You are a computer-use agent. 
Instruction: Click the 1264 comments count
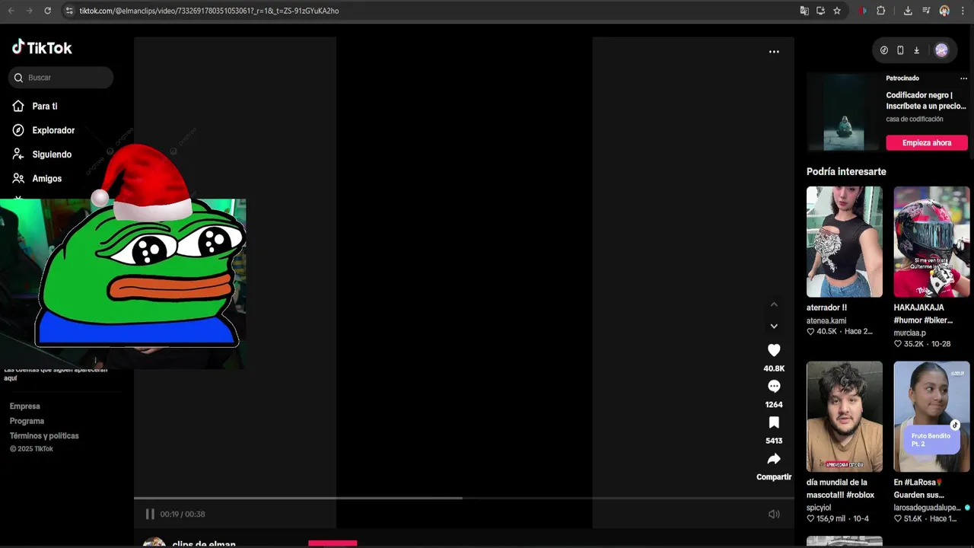click(774, 405)
